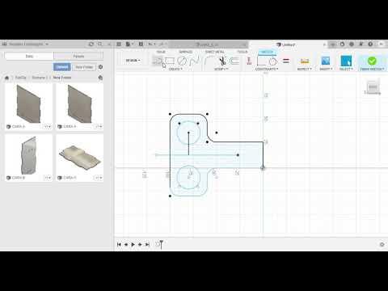
Task: Open the notifications bell
Action: 361,44
